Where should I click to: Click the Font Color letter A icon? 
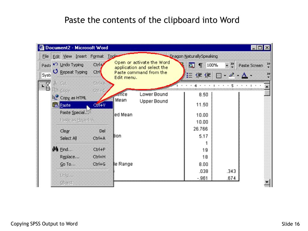pyautogui.click(x=244, y=75)
